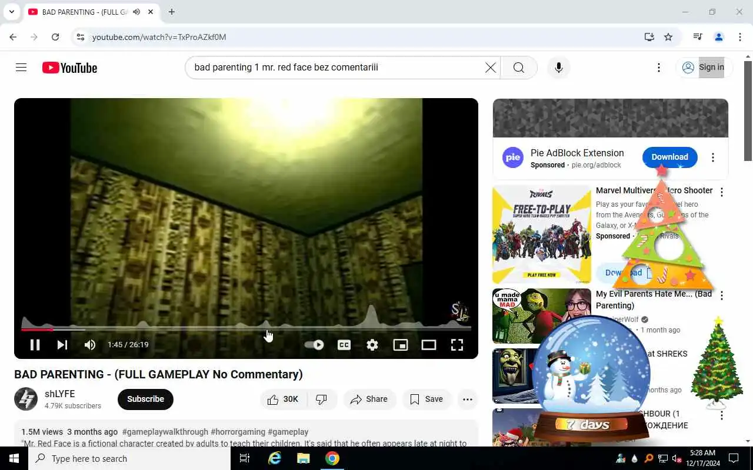Screen dimensions: 753x470
Task: Mute the tab via its speaker icon
Action: (136, 12)
